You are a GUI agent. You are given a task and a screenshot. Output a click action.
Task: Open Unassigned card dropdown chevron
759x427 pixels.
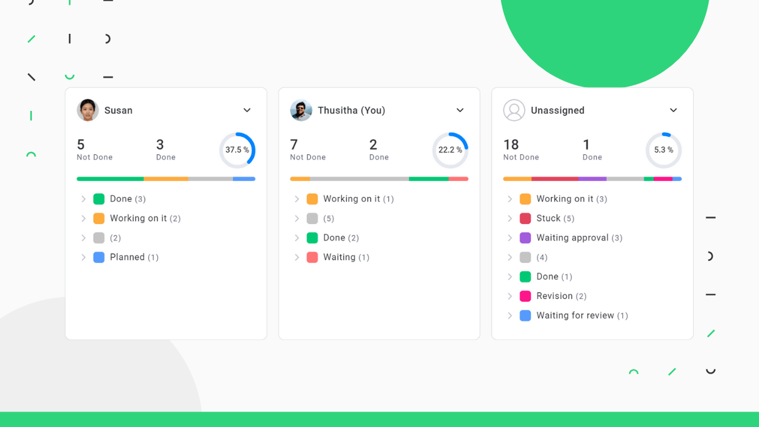coord(674,110)
